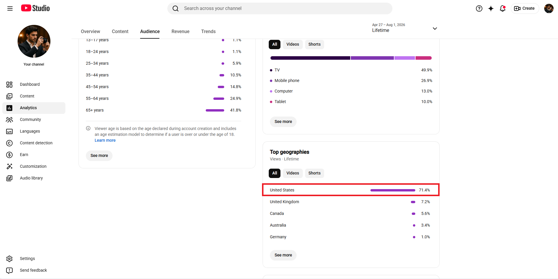Click the Audio library icon
The width and height of the screenshot is (558, 279).
pos(9,178)
